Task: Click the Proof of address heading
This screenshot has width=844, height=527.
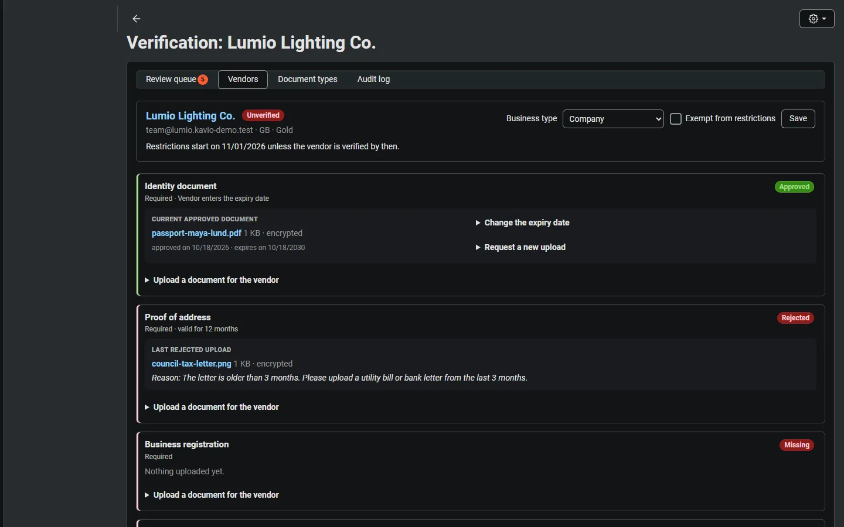Action: click(178, 317)
